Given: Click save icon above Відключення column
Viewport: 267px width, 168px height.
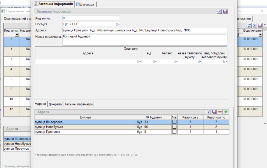Looking at the screenshot, I should tap(260, 26).
